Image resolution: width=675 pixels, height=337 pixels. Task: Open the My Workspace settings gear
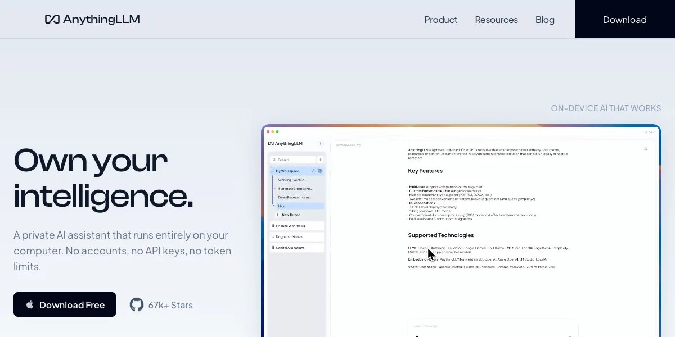[x=320, y=171]
